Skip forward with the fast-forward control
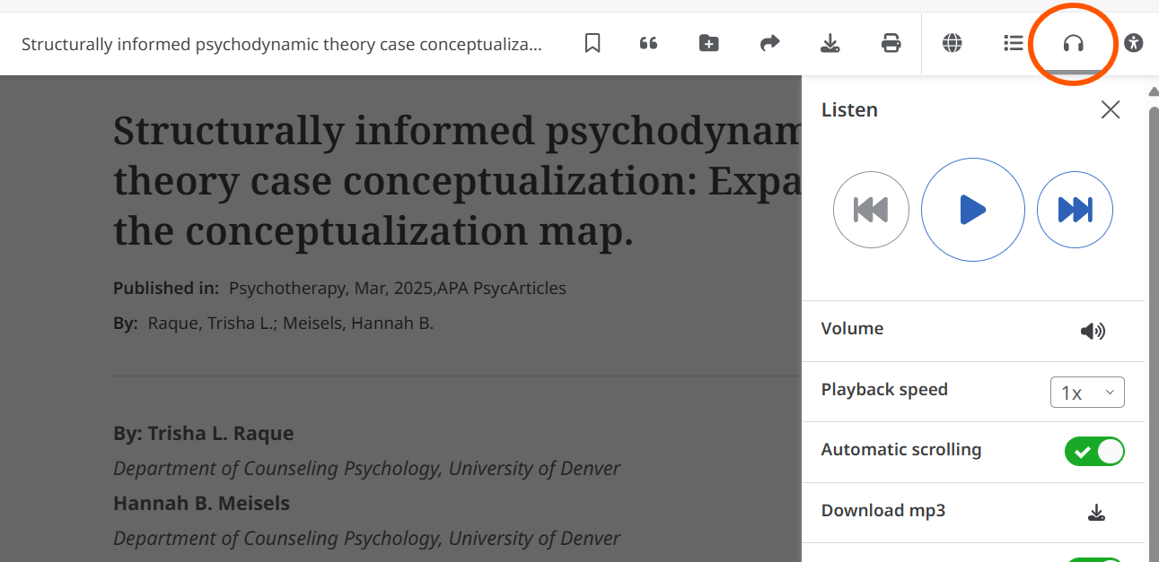This screenshot has height=562, width=1159. [1075, 210]
